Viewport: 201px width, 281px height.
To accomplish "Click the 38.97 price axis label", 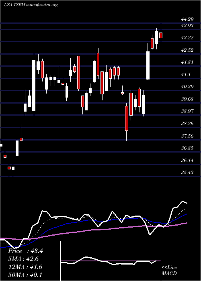I will (x=187, y=111).
